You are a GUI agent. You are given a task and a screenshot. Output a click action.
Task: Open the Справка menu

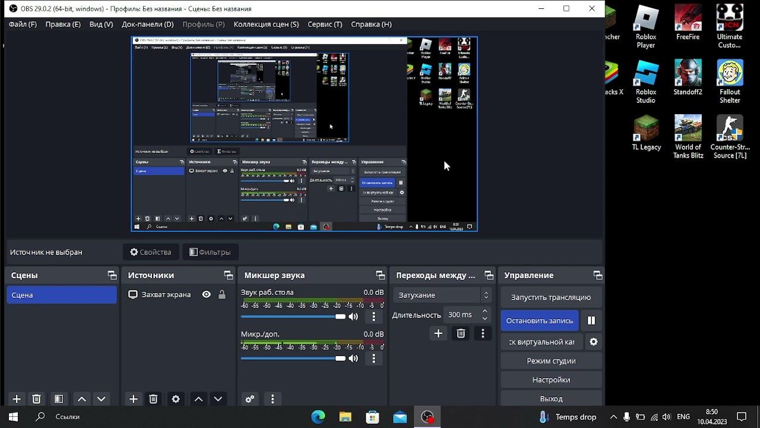[371, 24]
